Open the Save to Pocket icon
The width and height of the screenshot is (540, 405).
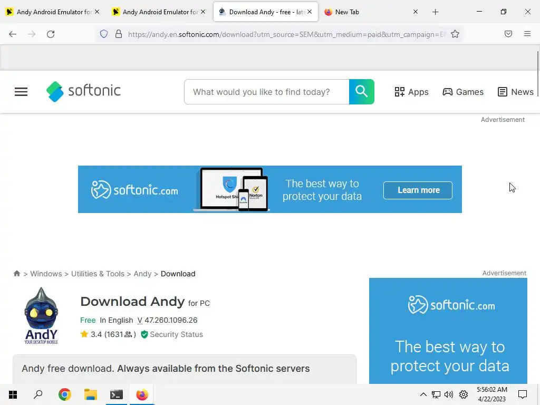(508, 34)
